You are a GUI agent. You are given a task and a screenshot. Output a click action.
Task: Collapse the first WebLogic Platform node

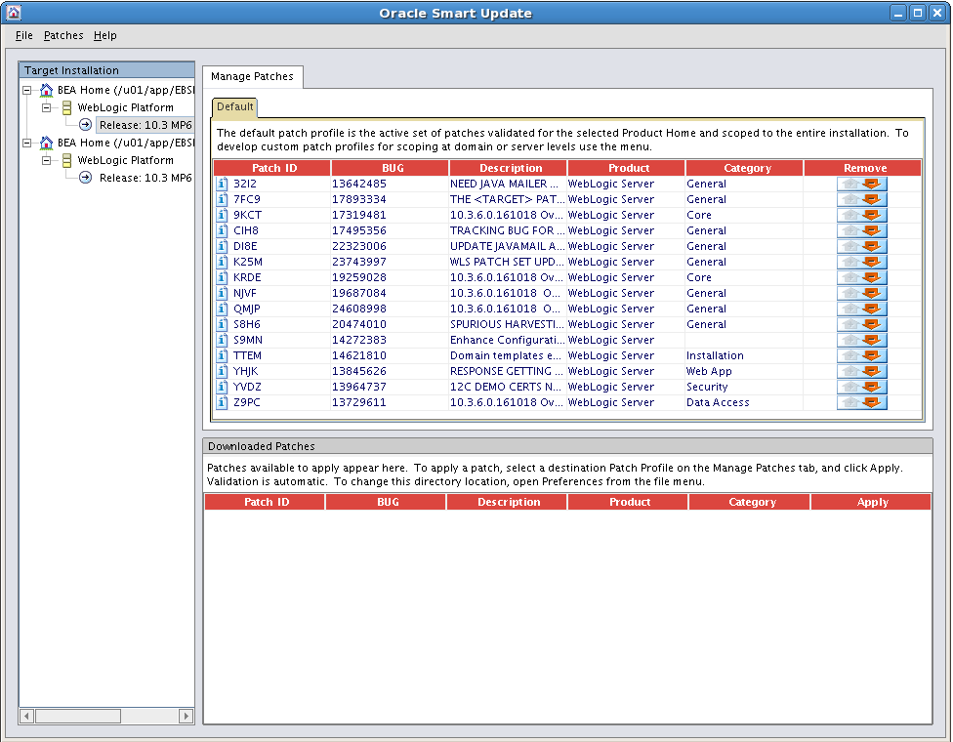tap(46, 107)
